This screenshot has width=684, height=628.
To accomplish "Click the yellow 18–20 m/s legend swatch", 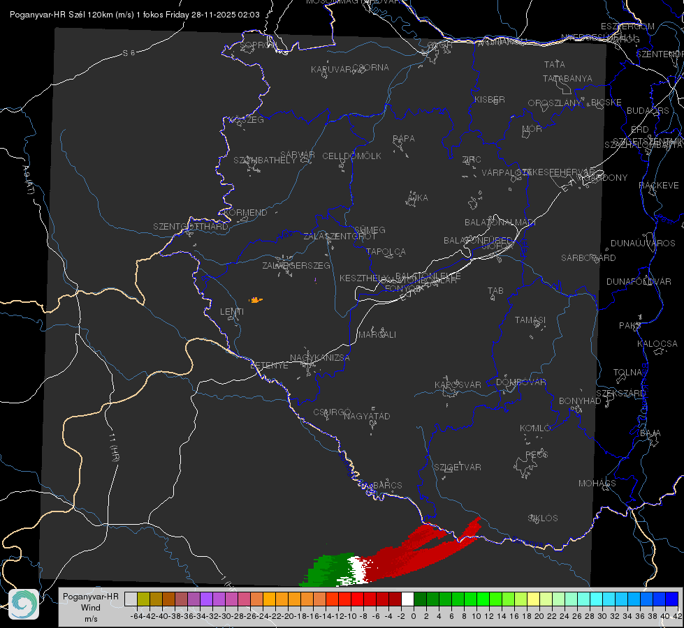I will click(x=534, y=599).
